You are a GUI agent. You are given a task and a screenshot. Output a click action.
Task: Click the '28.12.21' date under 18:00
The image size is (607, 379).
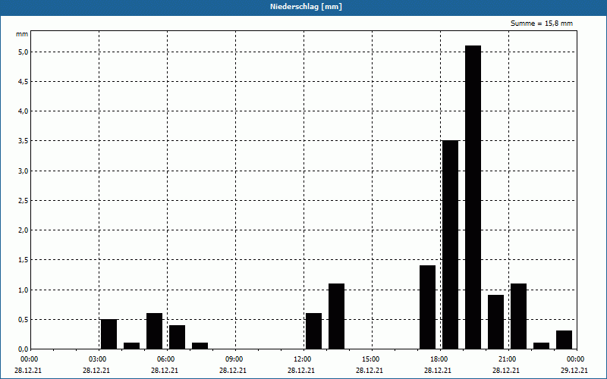(438, 370)
